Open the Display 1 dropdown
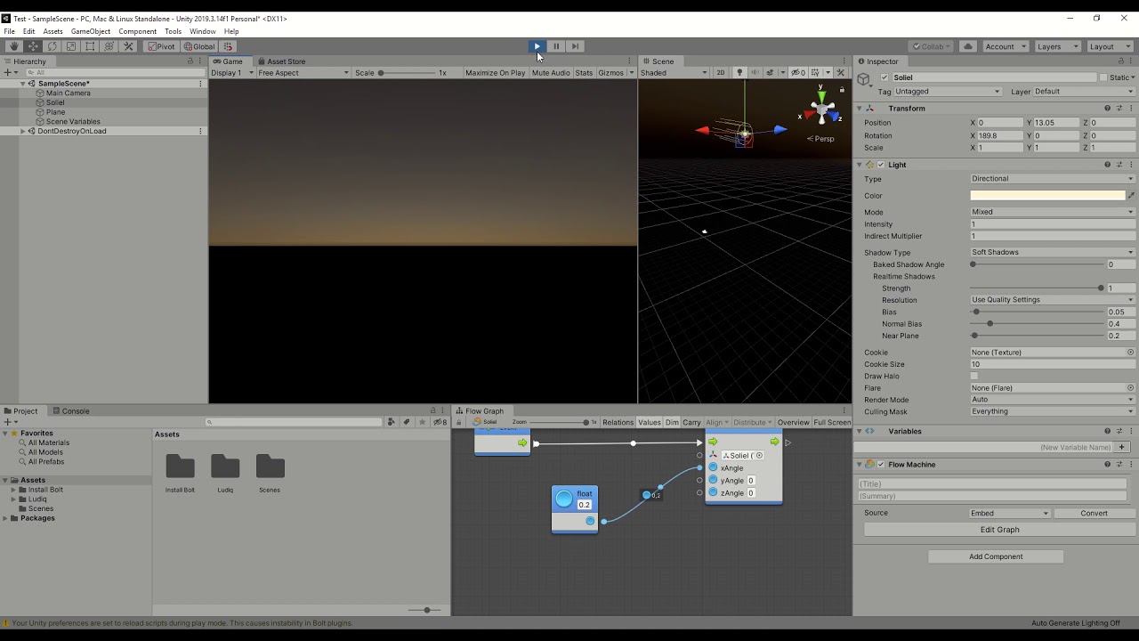The image size is (1139, 641). [x=232, y=73]
